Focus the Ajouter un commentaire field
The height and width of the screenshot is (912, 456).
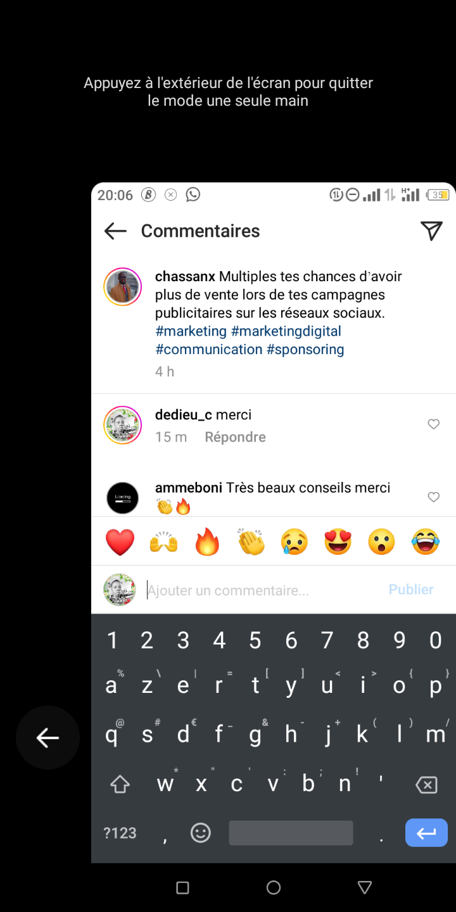pos(263,590)
